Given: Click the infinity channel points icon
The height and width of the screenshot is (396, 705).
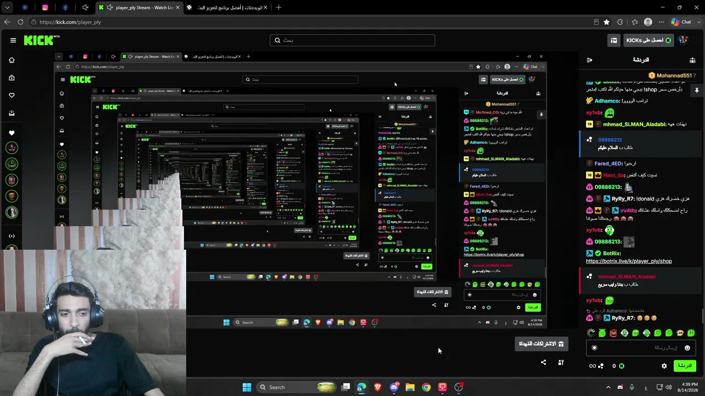Looking at the screenshot, I should pos(593,366).
